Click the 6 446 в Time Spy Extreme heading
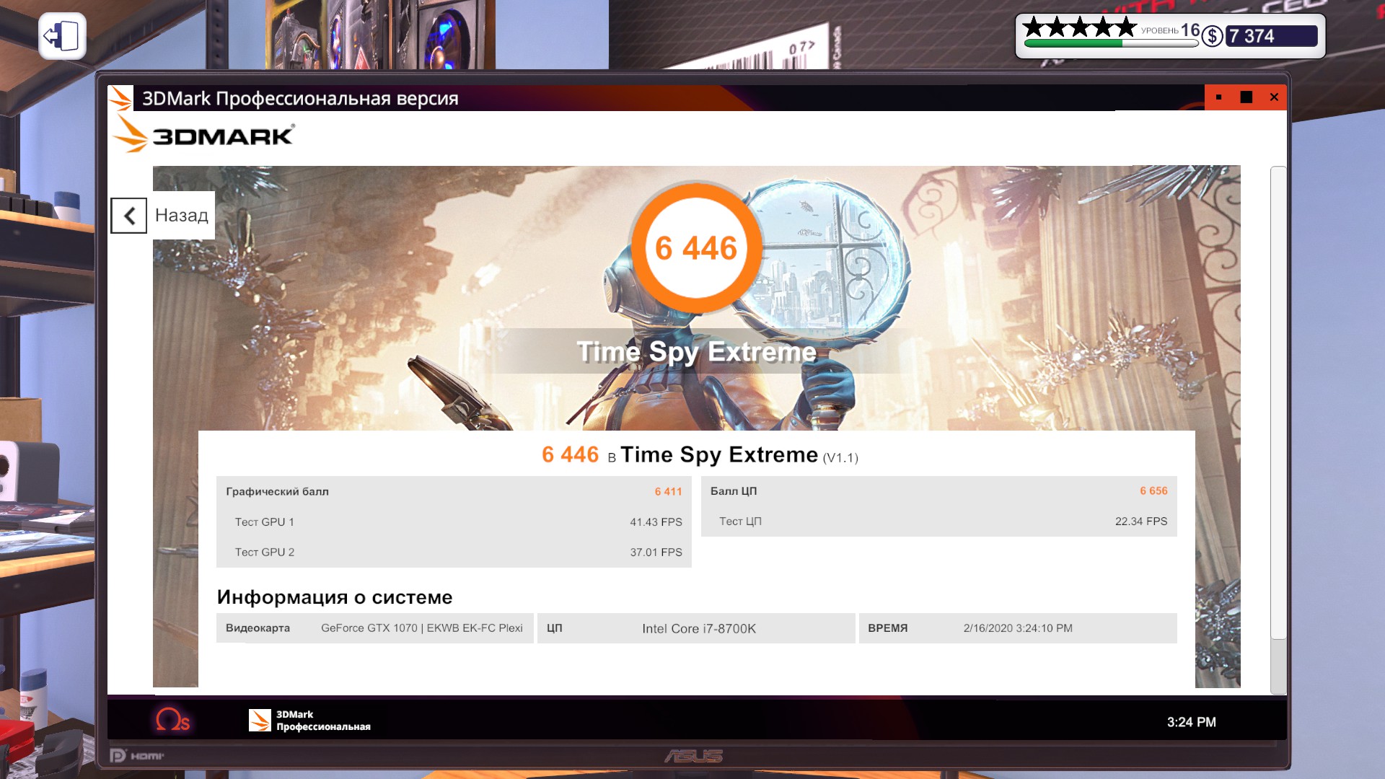 pyautogui.click(x=700, y=454)
